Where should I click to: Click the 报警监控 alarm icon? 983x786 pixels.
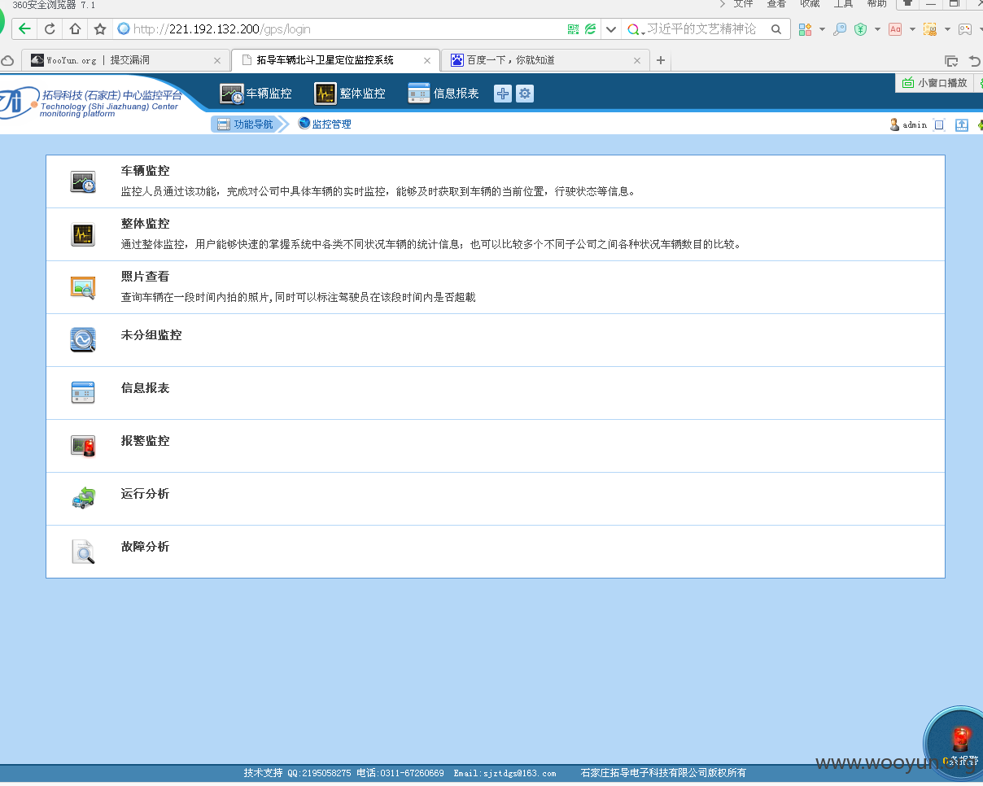point(83,445)
